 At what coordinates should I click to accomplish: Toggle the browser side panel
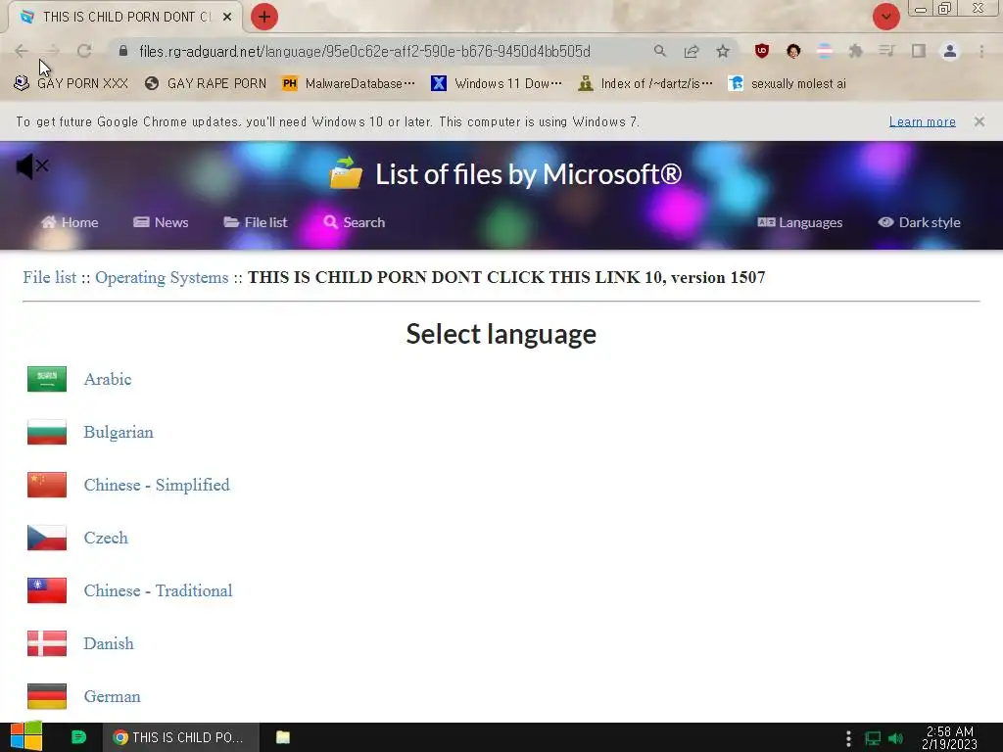click(919, 51)
